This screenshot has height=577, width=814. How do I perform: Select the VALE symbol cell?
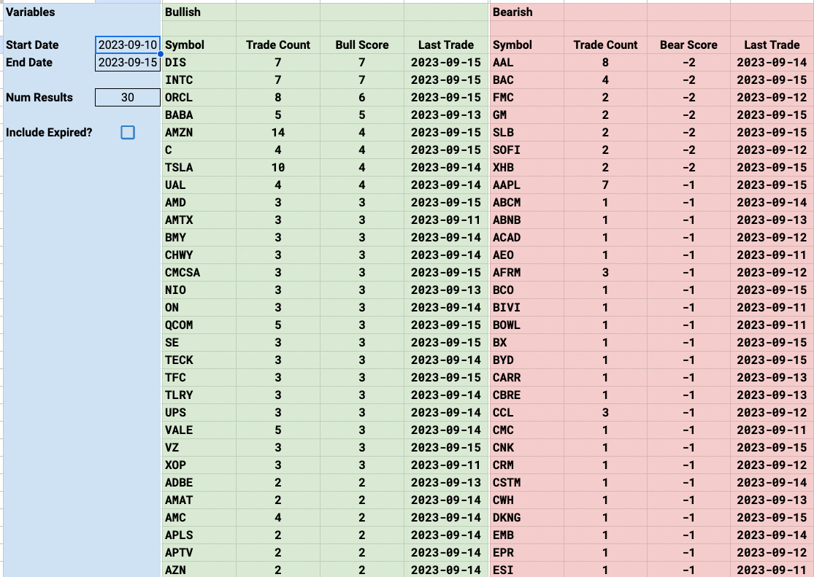click(199, 430)
